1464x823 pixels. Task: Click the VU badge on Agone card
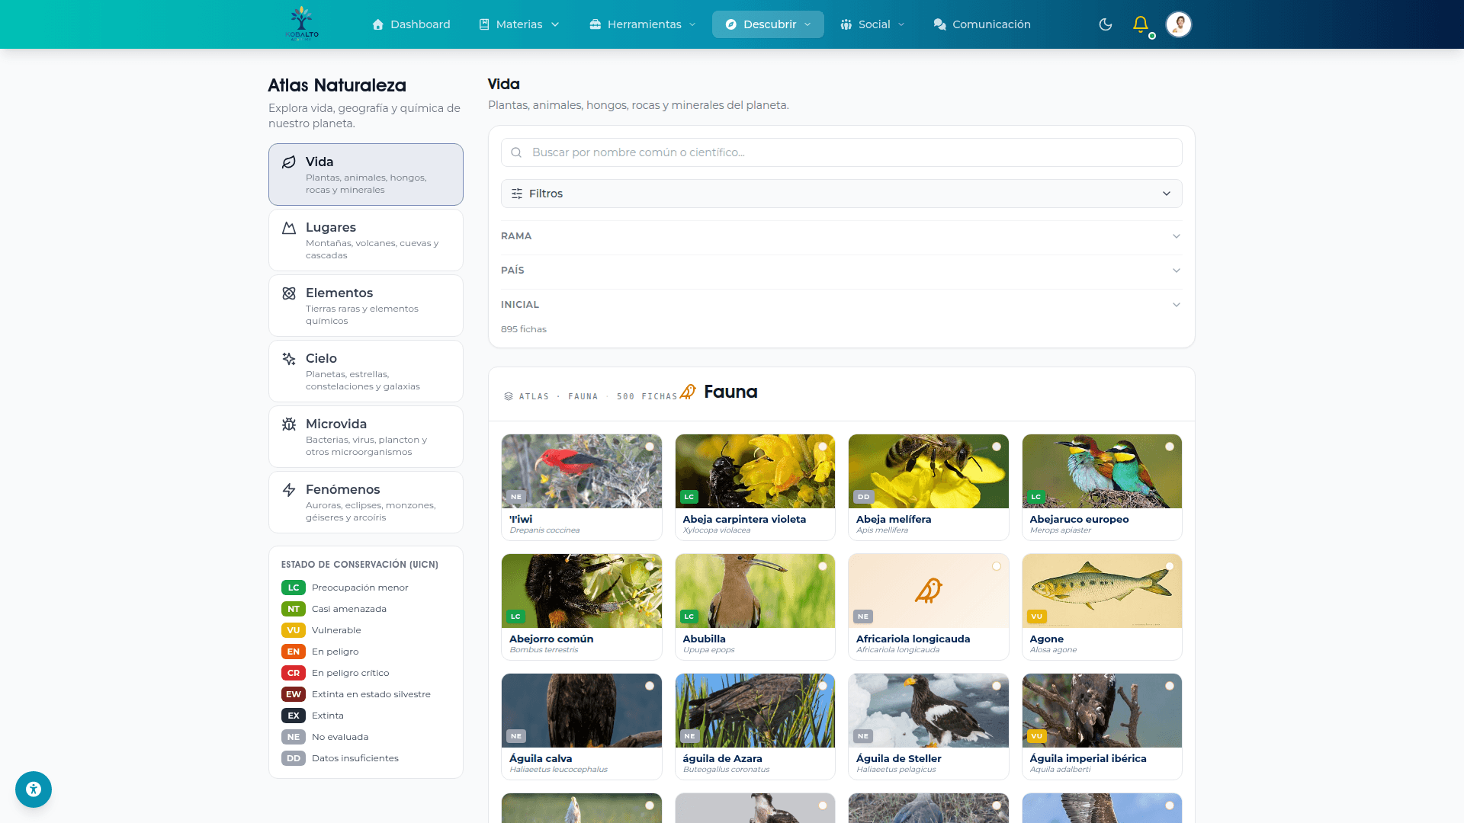tap(1036, 616)
